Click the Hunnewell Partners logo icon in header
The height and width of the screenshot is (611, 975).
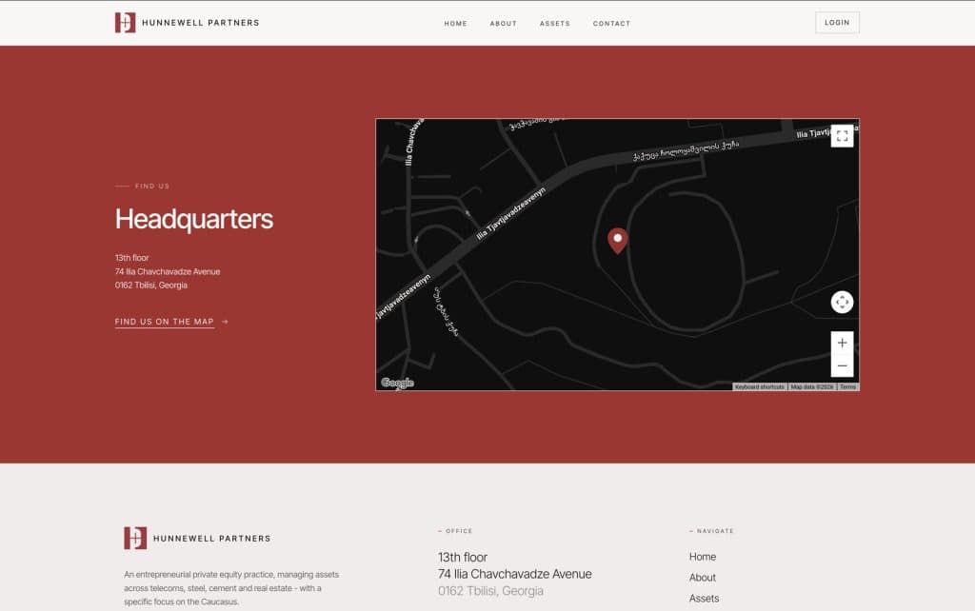tap(125, 23)
